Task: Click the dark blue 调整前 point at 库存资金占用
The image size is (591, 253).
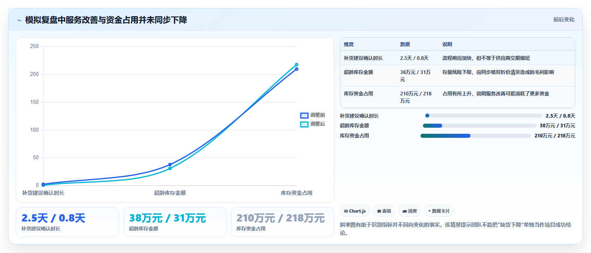Action: click(297, 69)
